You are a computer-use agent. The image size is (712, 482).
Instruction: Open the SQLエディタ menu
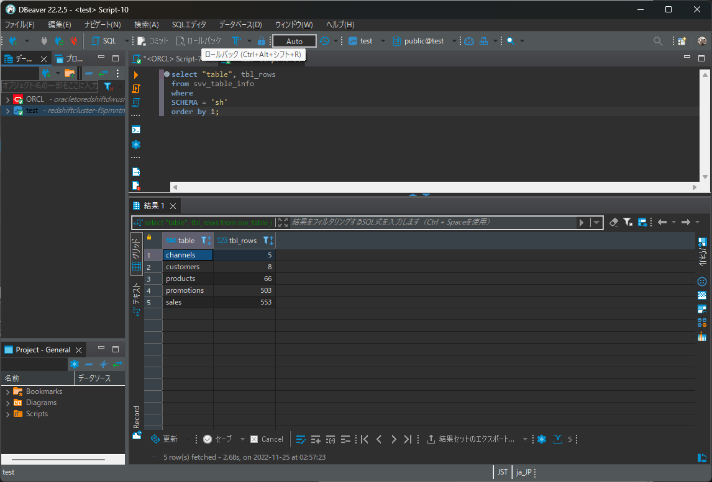pyautogui.click(x=189, y=24)
